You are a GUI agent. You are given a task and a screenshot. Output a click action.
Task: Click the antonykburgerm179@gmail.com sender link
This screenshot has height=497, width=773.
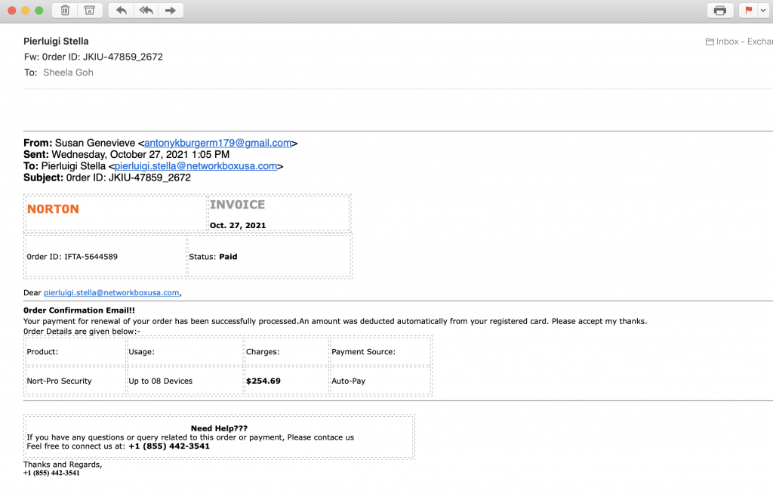point(217,143)
